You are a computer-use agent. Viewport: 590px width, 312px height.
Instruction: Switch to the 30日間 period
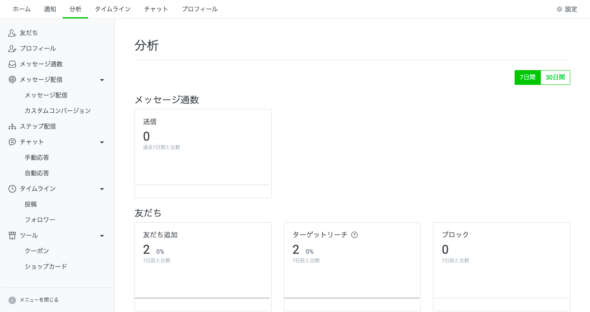(555, 77)
